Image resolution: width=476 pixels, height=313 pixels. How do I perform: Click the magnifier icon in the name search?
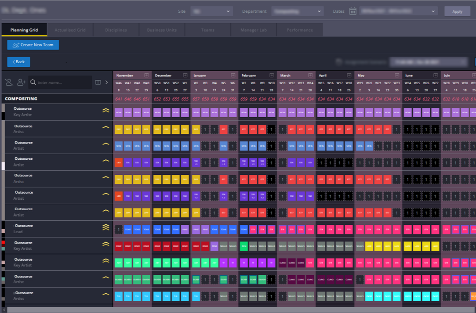click(x=33, y=82)
